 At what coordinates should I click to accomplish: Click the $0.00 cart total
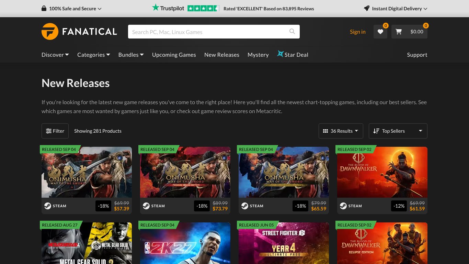pos(417,32)
